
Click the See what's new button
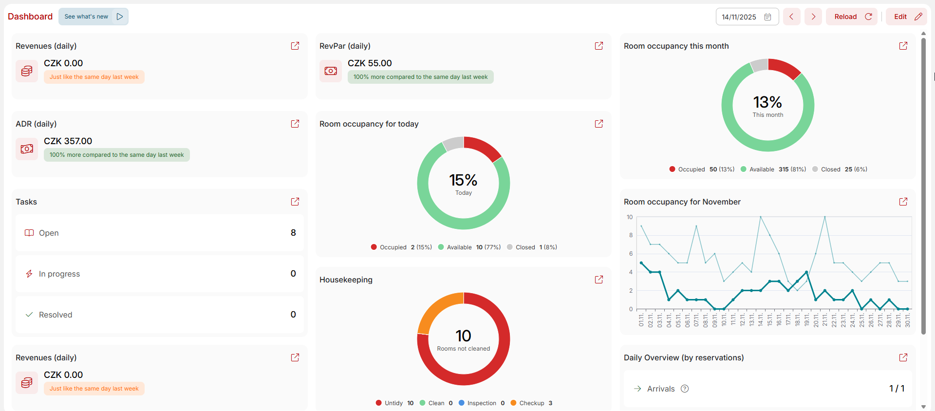coord(93,17)
